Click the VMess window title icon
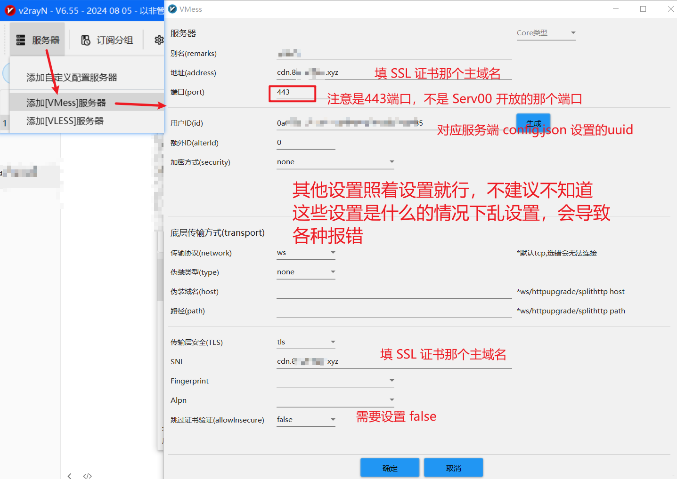 pos(172,9)
